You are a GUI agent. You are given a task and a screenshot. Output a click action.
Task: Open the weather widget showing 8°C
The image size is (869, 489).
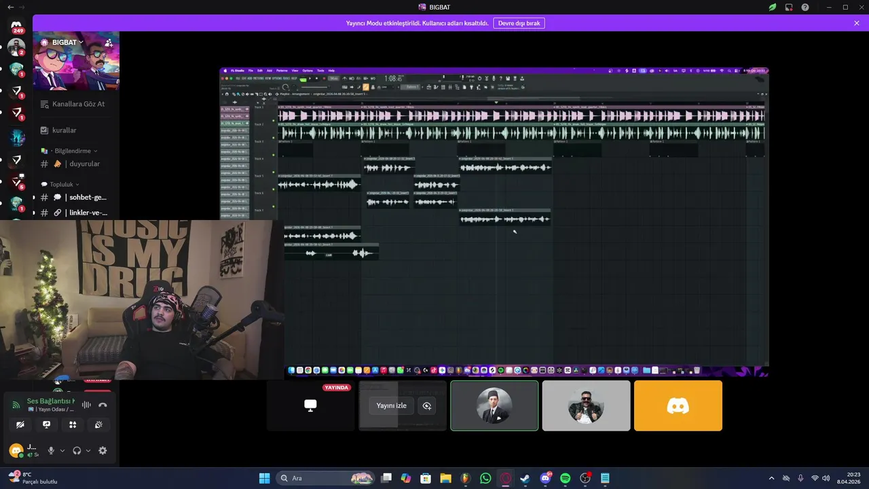point(33,478)
